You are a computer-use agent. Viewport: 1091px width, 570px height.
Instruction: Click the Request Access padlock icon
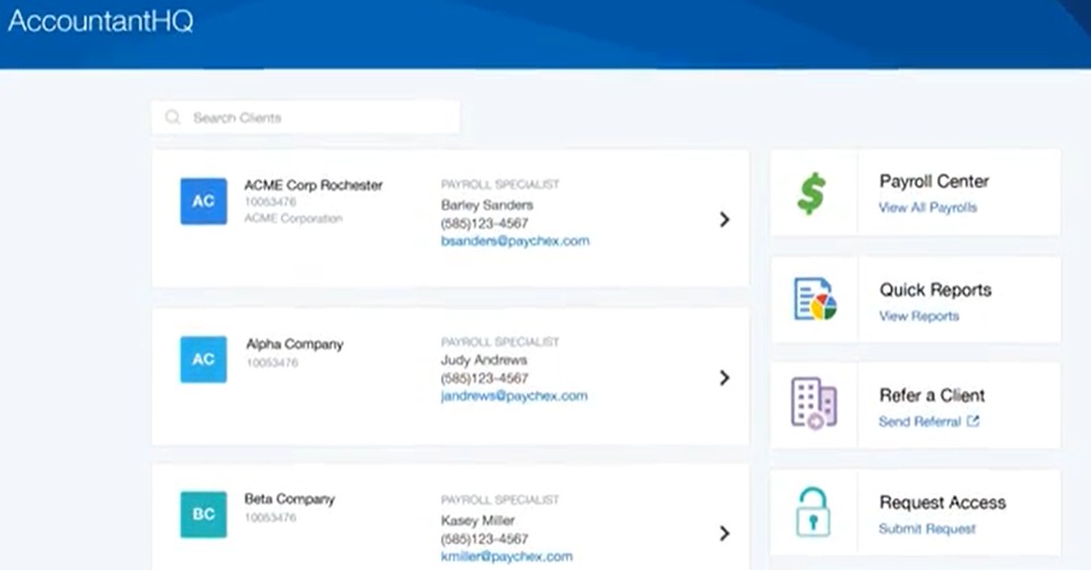pyautogui.click(x=812, y=513)
